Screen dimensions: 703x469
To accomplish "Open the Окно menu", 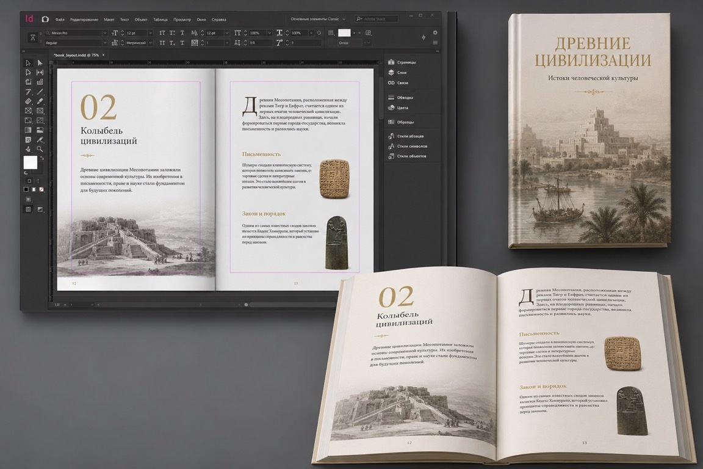I will (x=201, y=20).
